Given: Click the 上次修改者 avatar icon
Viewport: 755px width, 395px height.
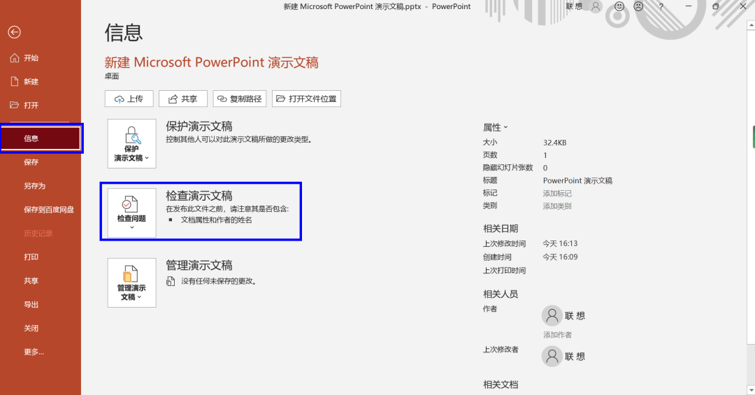Looking at the screenshot, I should [552, 356].
